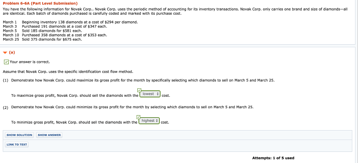This screenshot has width=358, height=163.
Task: Click the Show Solution button
Action: pyautogui.click(x=20, y=135)
